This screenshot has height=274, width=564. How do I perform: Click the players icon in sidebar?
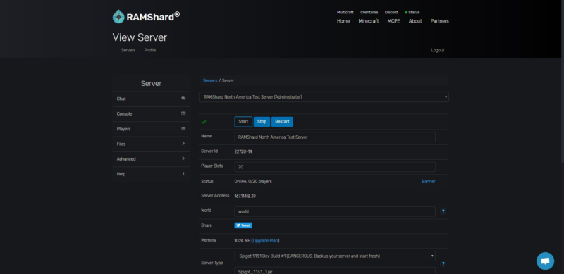(x=183, y=128)
